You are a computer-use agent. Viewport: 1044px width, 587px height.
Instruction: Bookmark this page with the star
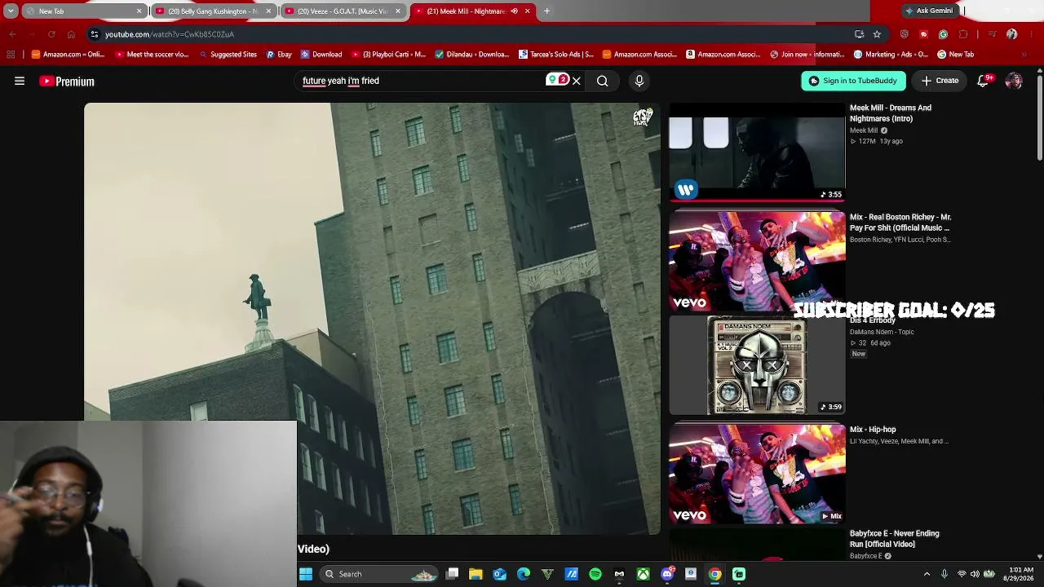click(x=877, y=34)
